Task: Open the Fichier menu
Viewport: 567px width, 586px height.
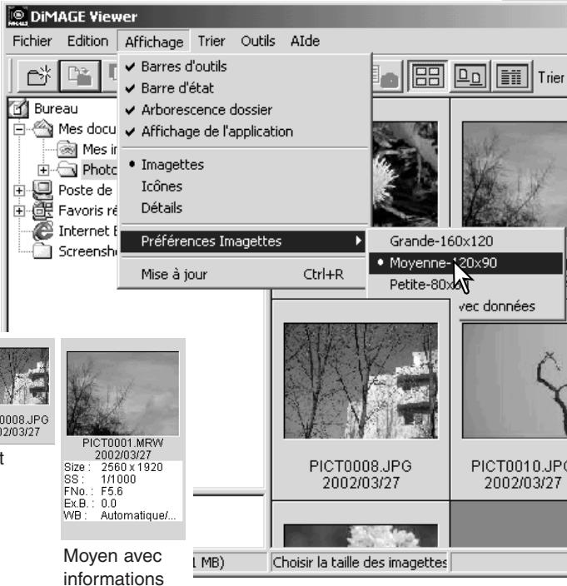Action: tap(32, 41)
